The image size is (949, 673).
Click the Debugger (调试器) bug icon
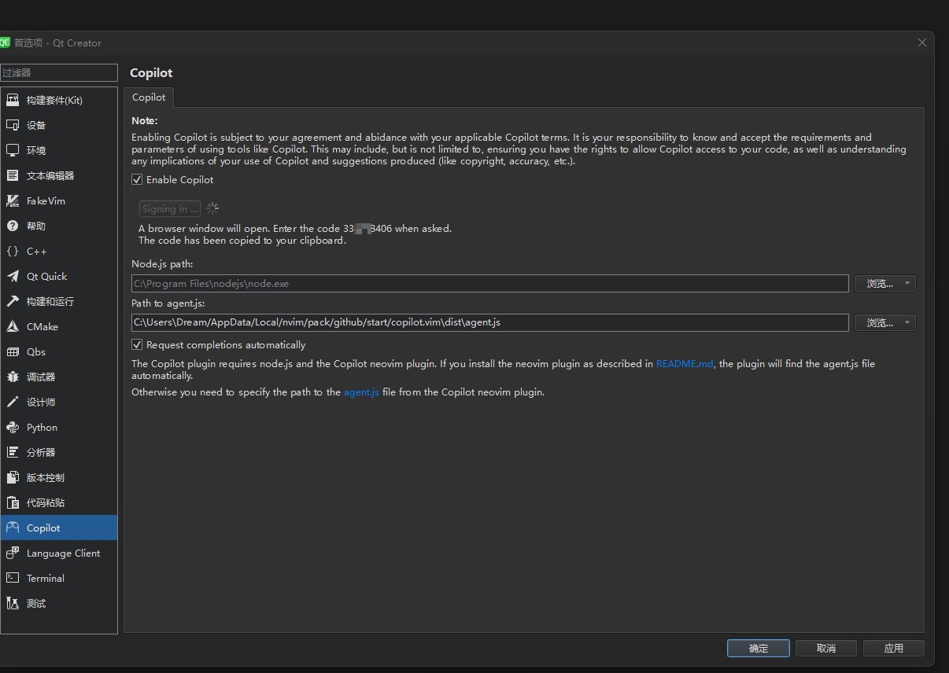[x=13, y=377]
